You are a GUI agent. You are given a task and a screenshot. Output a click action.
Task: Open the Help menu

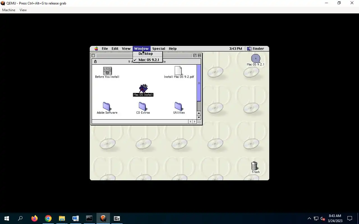tap(173, 49)
